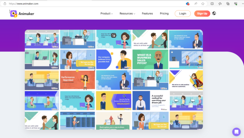Open the Read Aloud browser icon
This screenshot has height=138, width=244.
click(x=196, y=4)
